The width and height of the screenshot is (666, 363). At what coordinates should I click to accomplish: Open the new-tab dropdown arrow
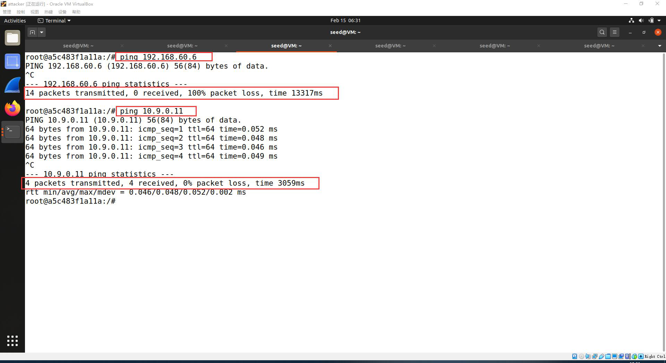click(42, 32)
